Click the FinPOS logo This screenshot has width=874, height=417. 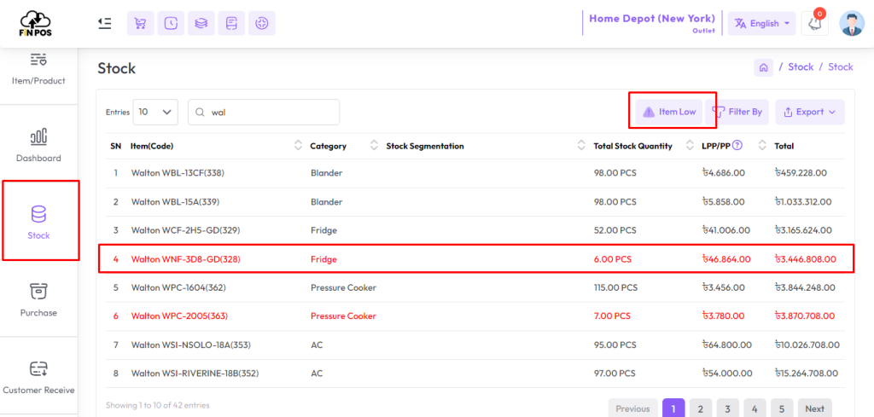36,23
